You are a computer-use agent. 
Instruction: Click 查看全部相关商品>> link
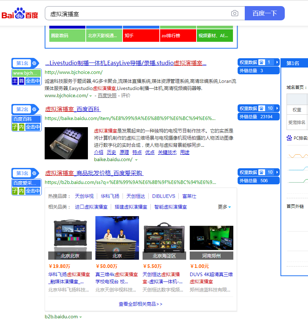(140, 304)
